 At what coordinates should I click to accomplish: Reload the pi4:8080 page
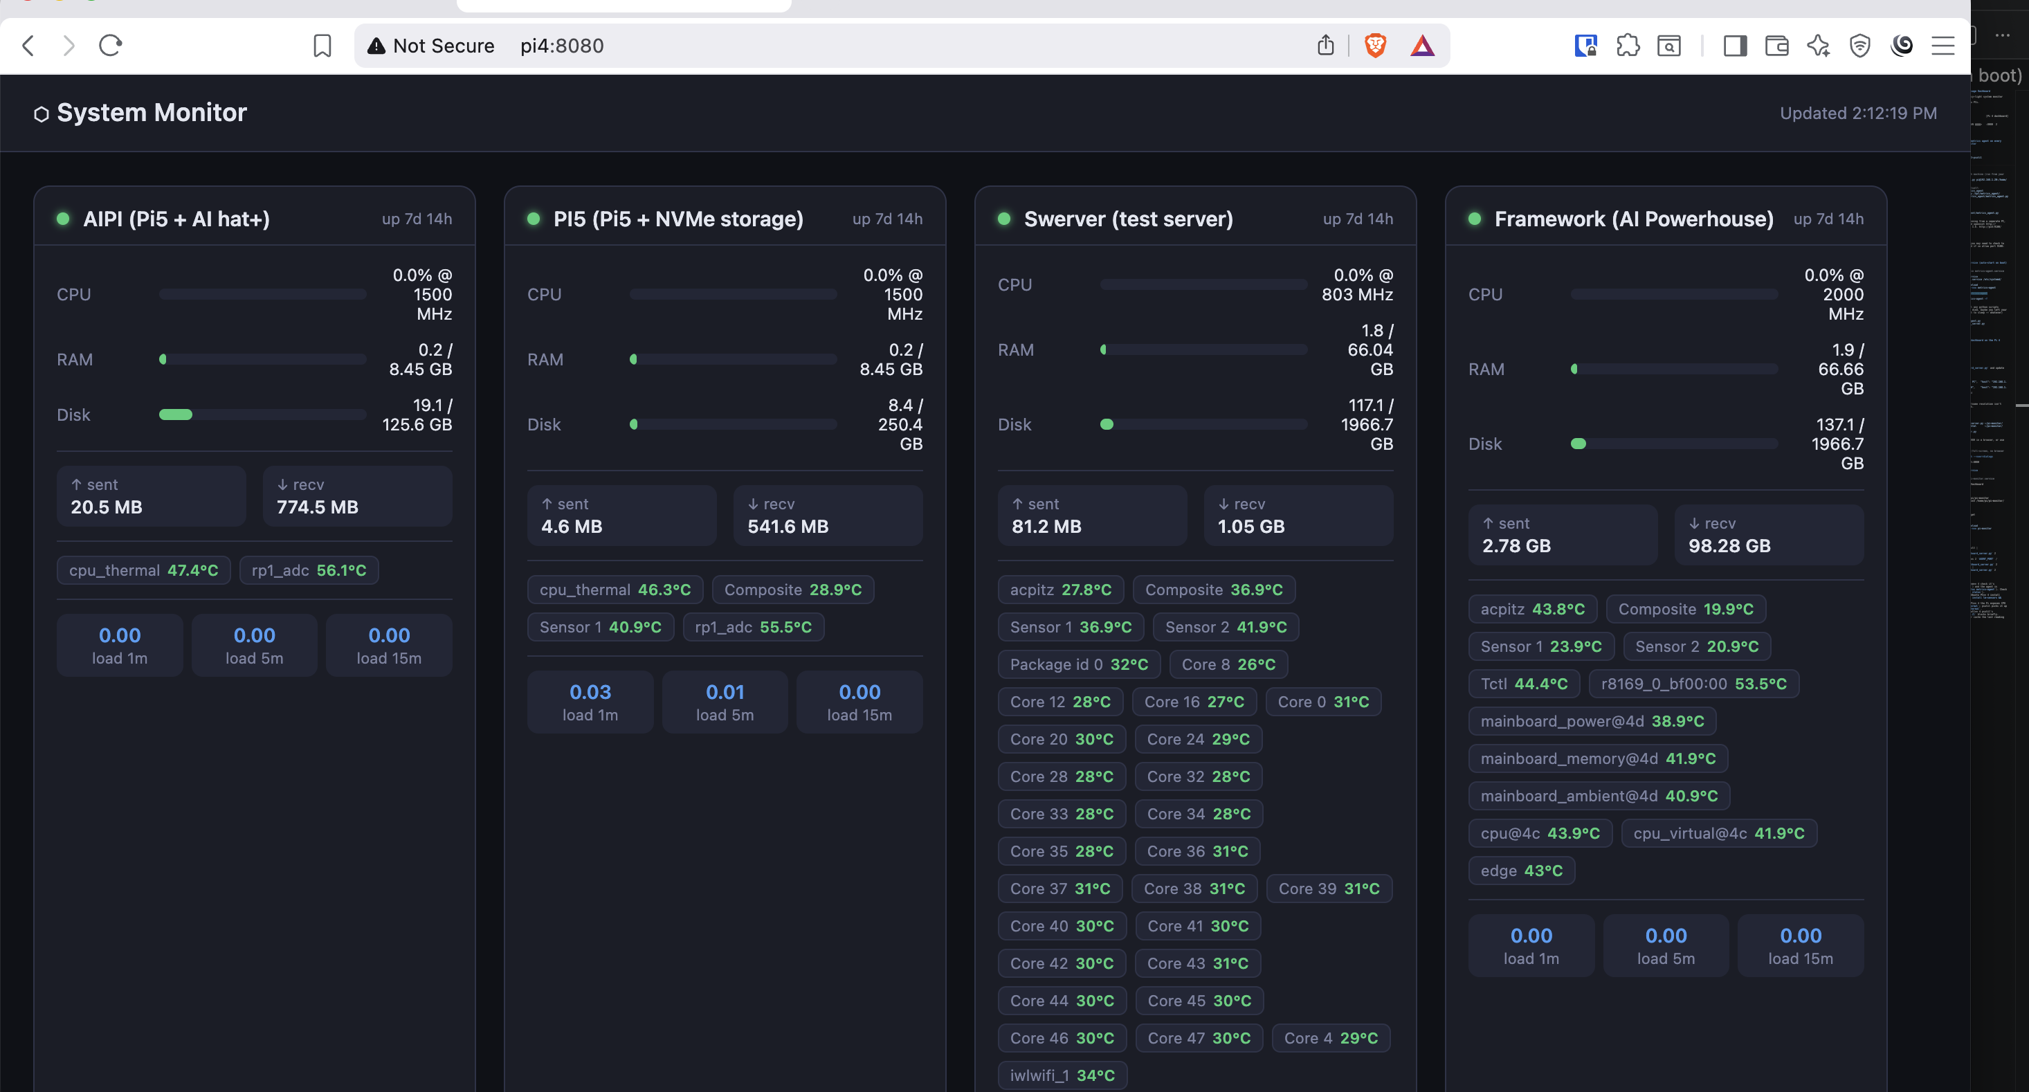tap(110, 46)
